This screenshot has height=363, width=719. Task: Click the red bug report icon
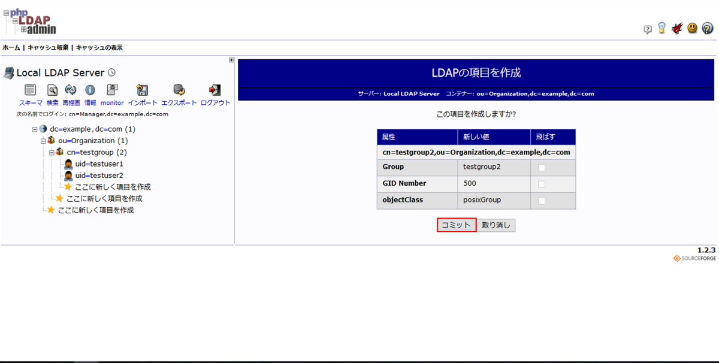coord(677,28)
